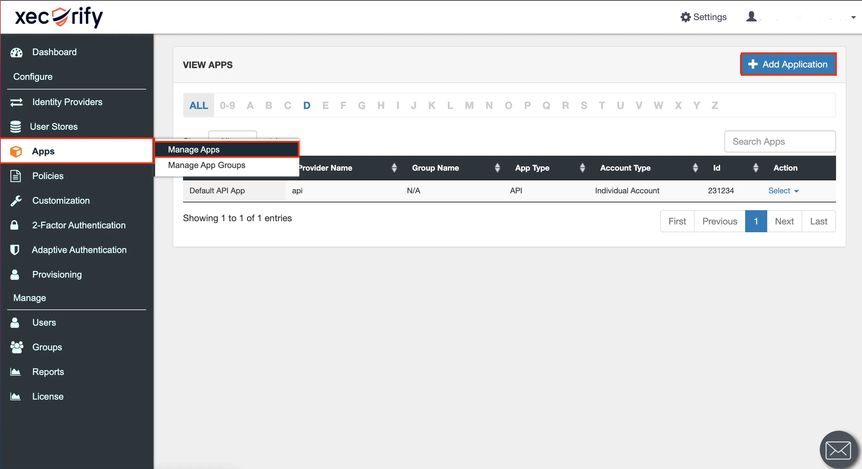Open the Dashboard gauge icon
The height and width of the screenshot is (469, 862).
pos(16,52)
